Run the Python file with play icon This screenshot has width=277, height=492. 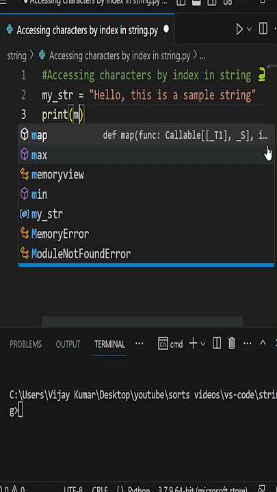coord(239,29)
